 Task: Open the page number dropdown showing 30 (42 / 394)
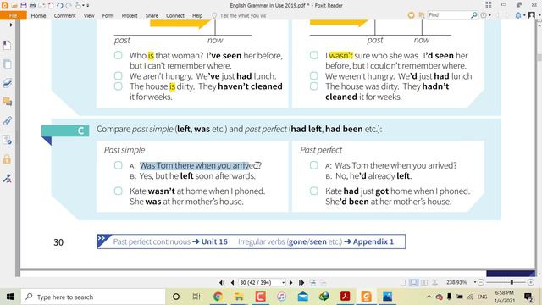click(283, 282)
